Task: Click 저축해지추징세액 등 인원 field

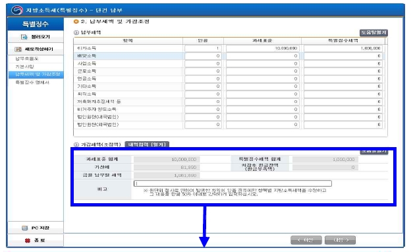Action: [203, 102]
